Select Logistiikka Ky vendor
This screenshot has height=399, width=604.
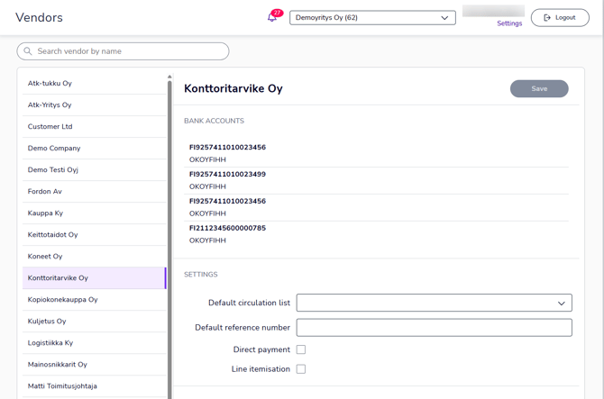coord(50,343)
